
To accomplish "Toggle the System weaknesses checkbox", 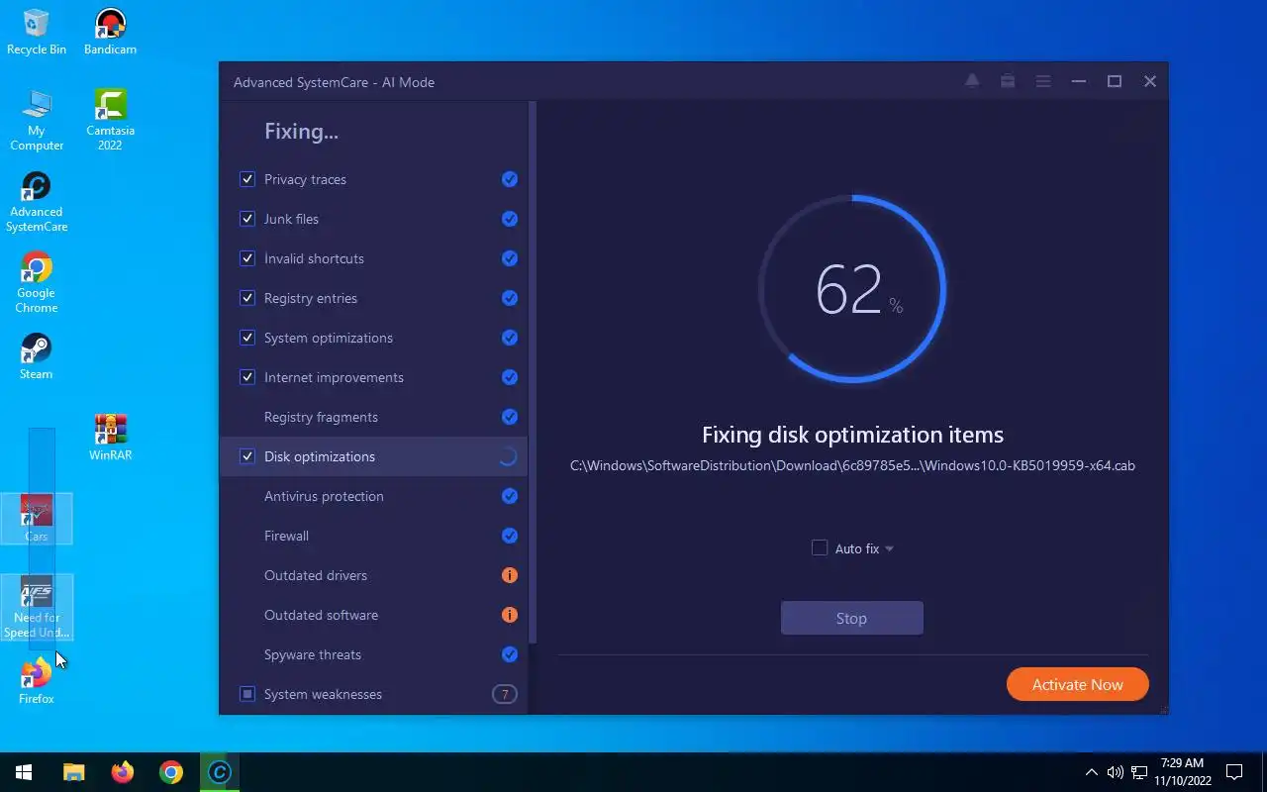I will [247, 694].
